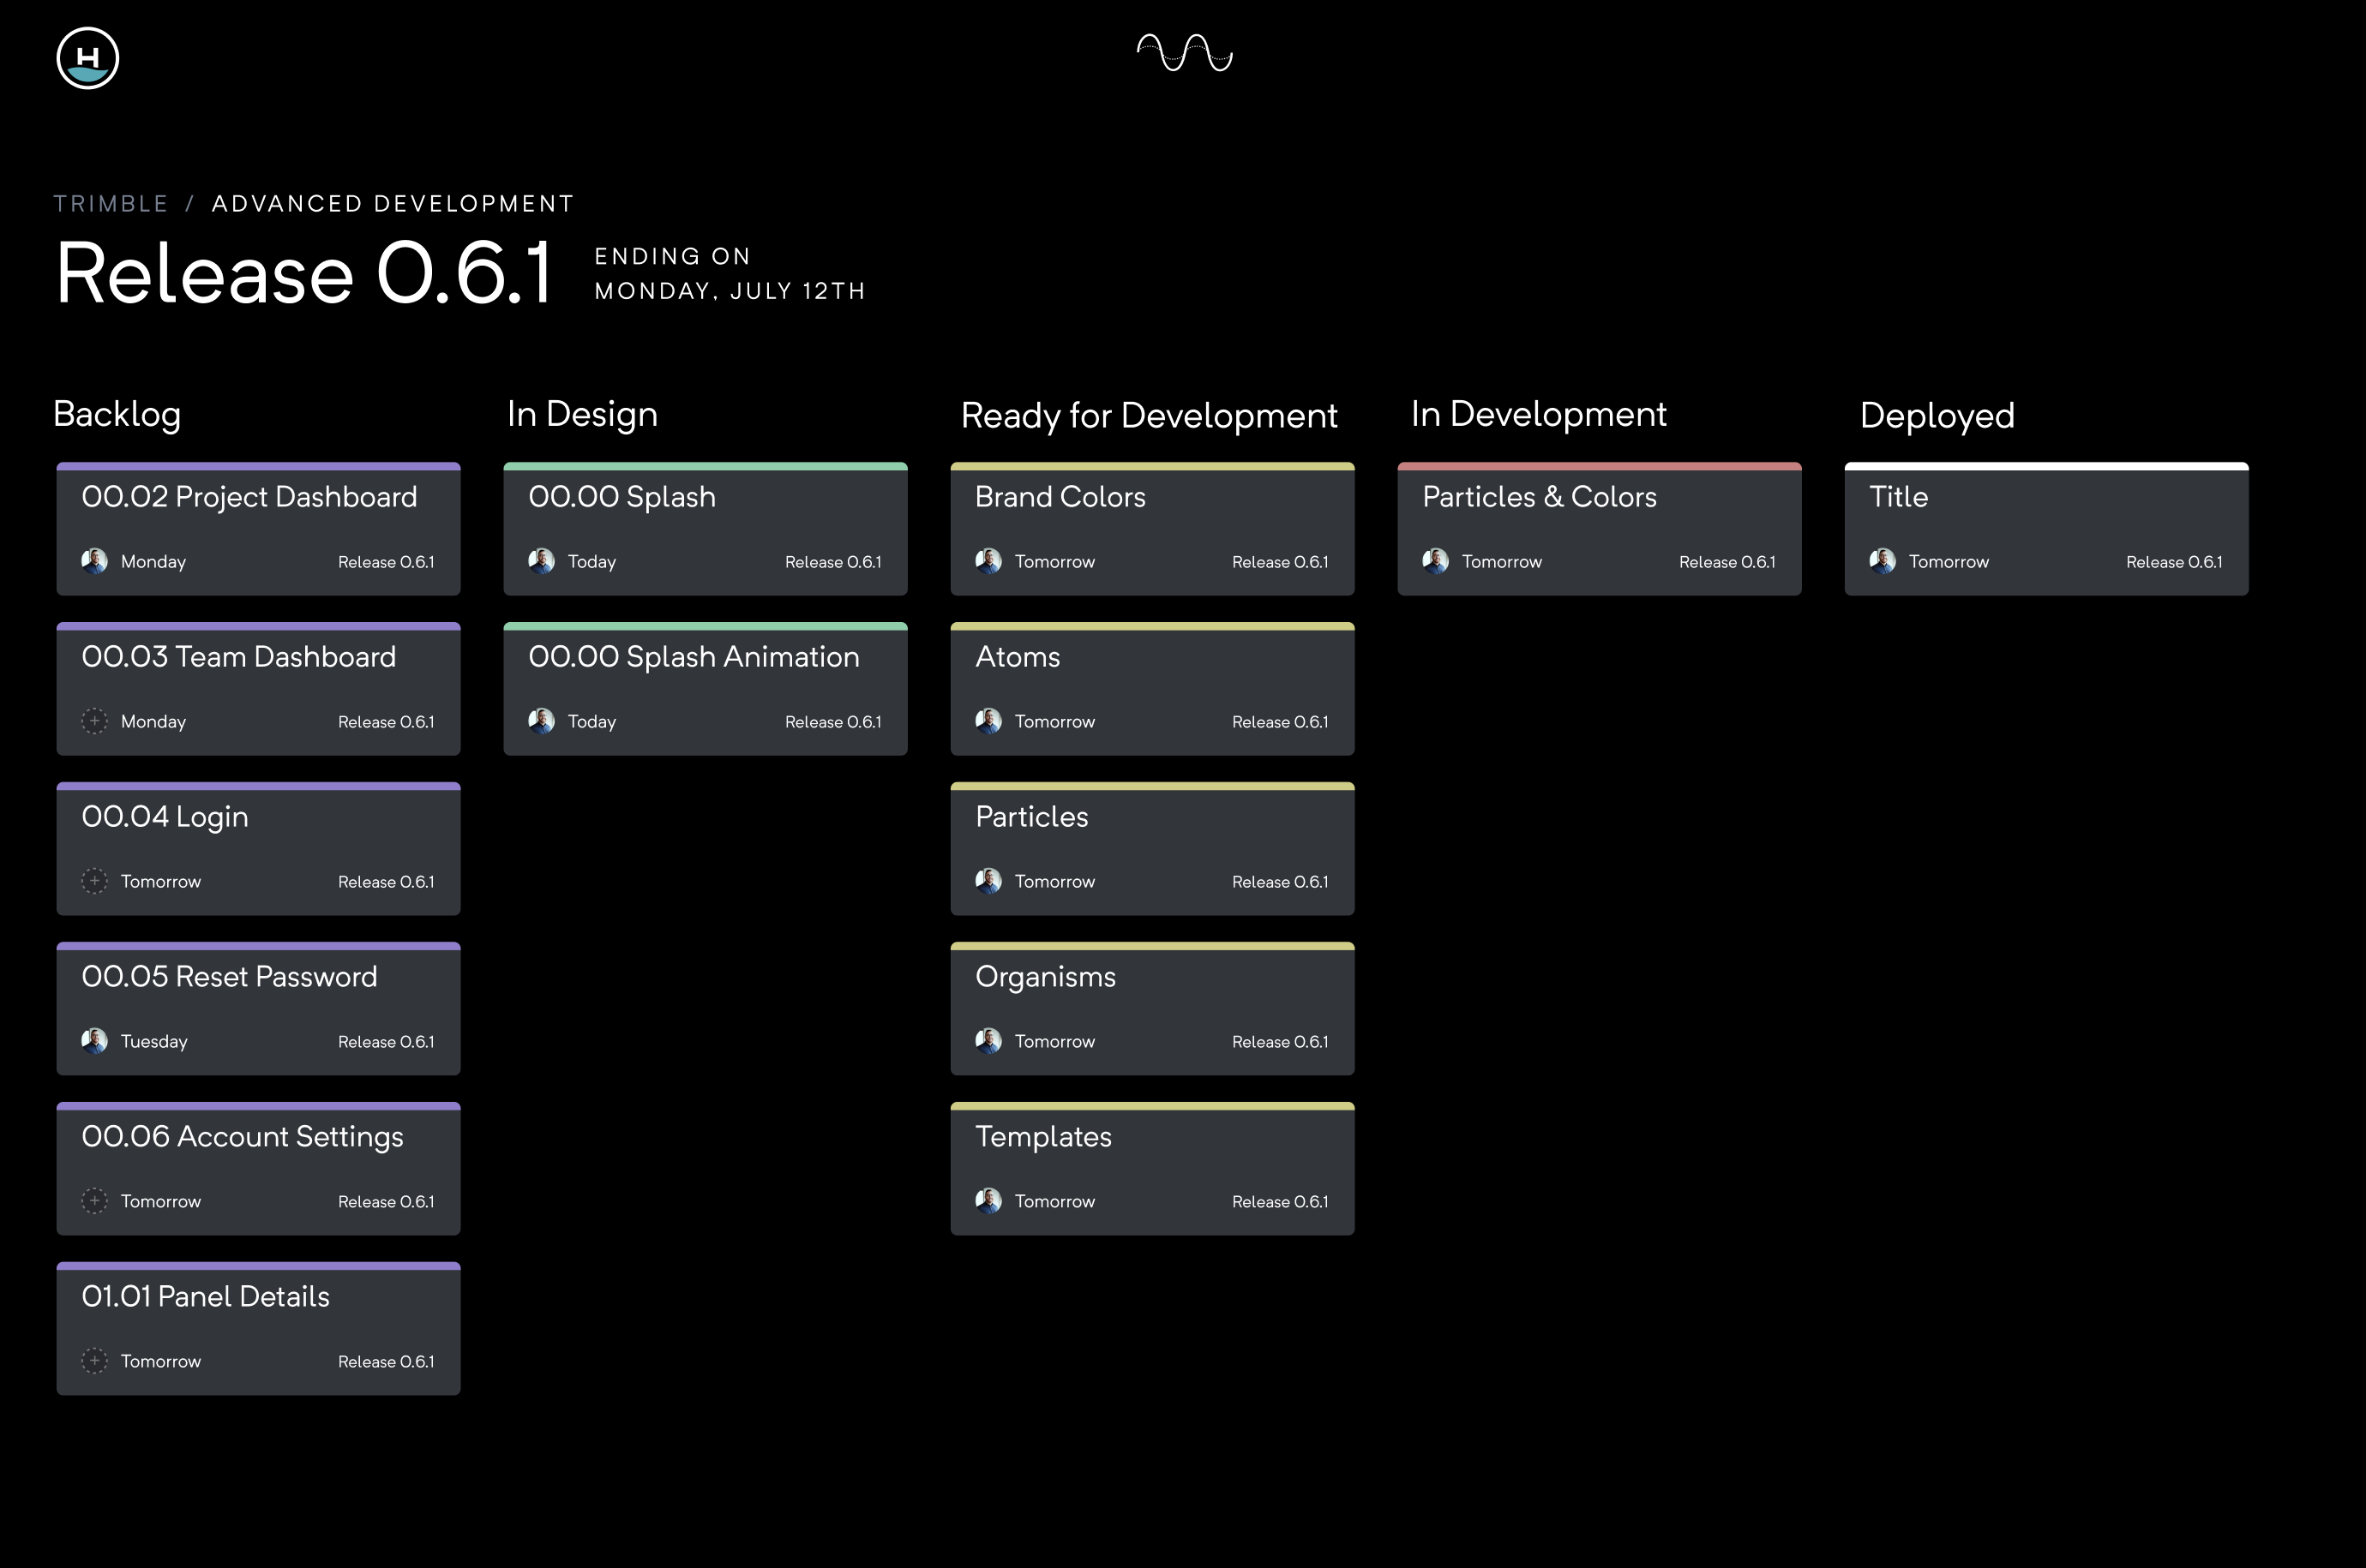Click the circular H logo icon
Screen dimensions: 2366x1568
click(88, 58)
